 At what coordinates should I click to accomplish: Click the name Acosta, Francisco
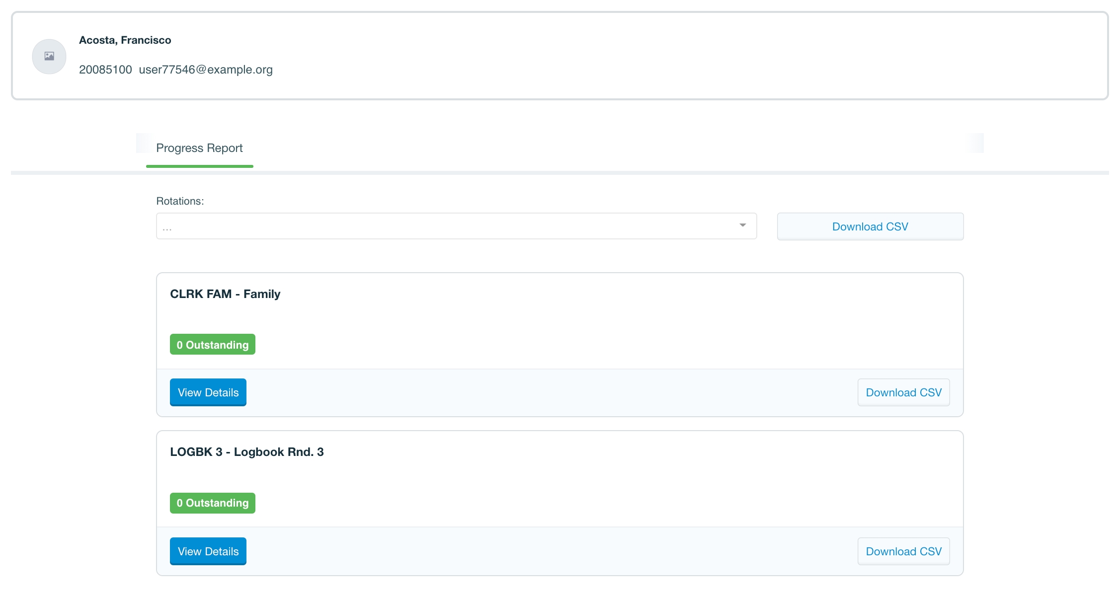click(125, 40)
